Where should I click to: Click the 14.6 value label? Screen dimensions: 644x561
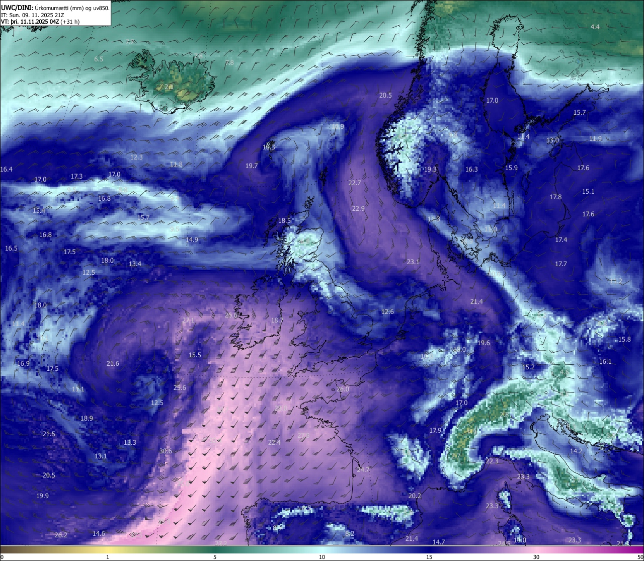coord(99,534)
